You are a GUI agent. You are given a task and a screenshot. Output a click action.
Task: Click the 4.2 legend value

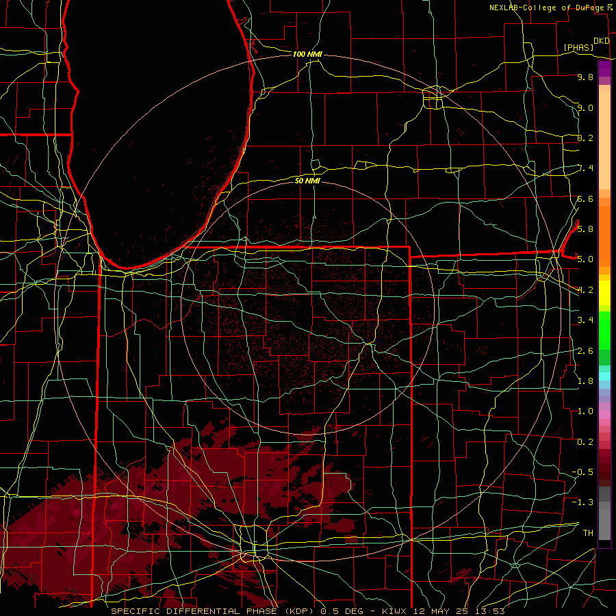[x=585, y=290]
